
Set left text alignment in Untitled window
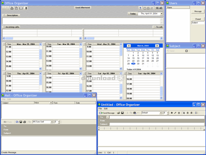184,113
